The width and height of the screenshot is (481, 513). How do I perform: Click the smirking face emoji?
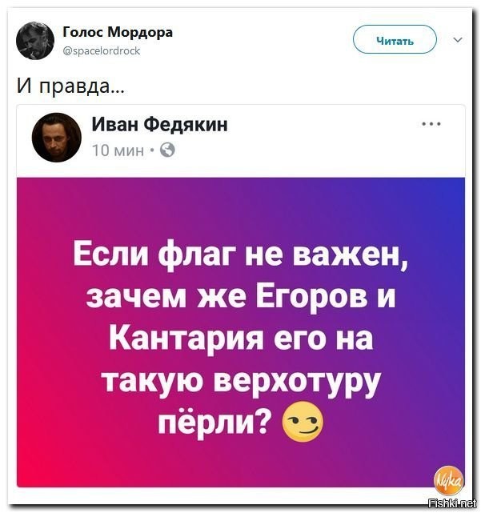303,422
